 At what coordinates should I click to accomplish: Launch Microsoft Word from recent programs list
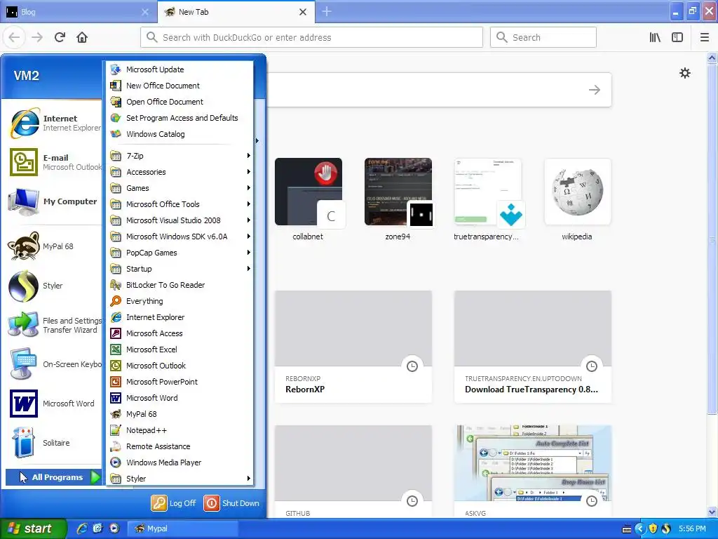(54, 404)
